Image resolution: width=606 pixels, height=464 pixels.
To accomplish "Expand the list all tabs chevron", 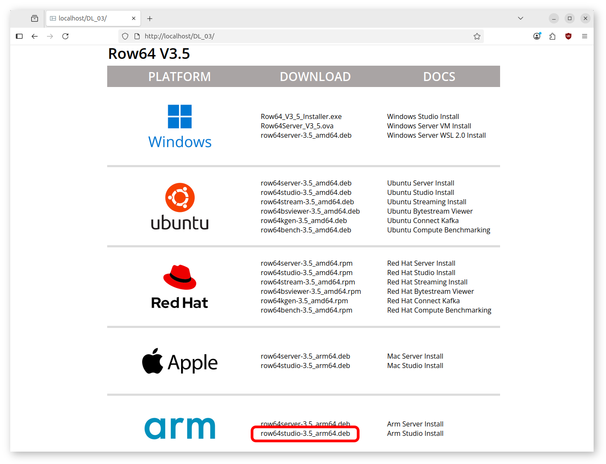I will [521, 18].
